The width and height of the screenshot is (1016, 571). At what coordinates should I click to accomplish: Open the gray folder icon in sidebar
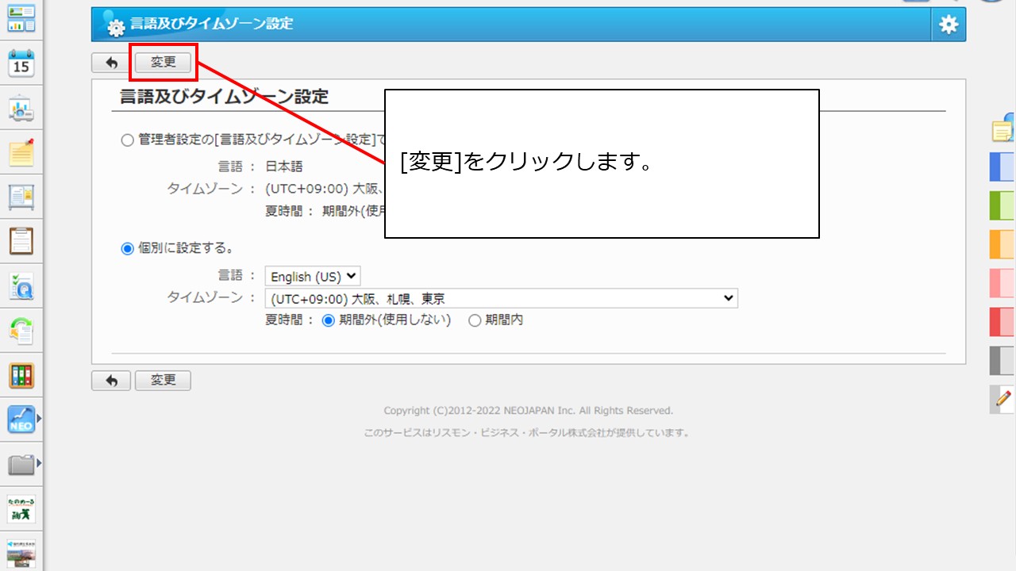(21, 464)
